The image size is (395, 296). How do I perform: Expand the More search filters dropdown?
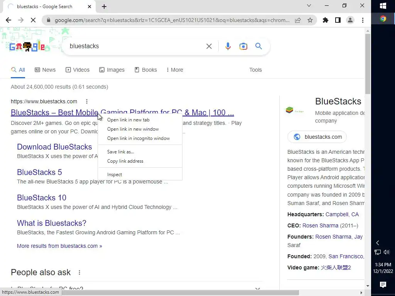pyautogui.click(x=175, y=70)
